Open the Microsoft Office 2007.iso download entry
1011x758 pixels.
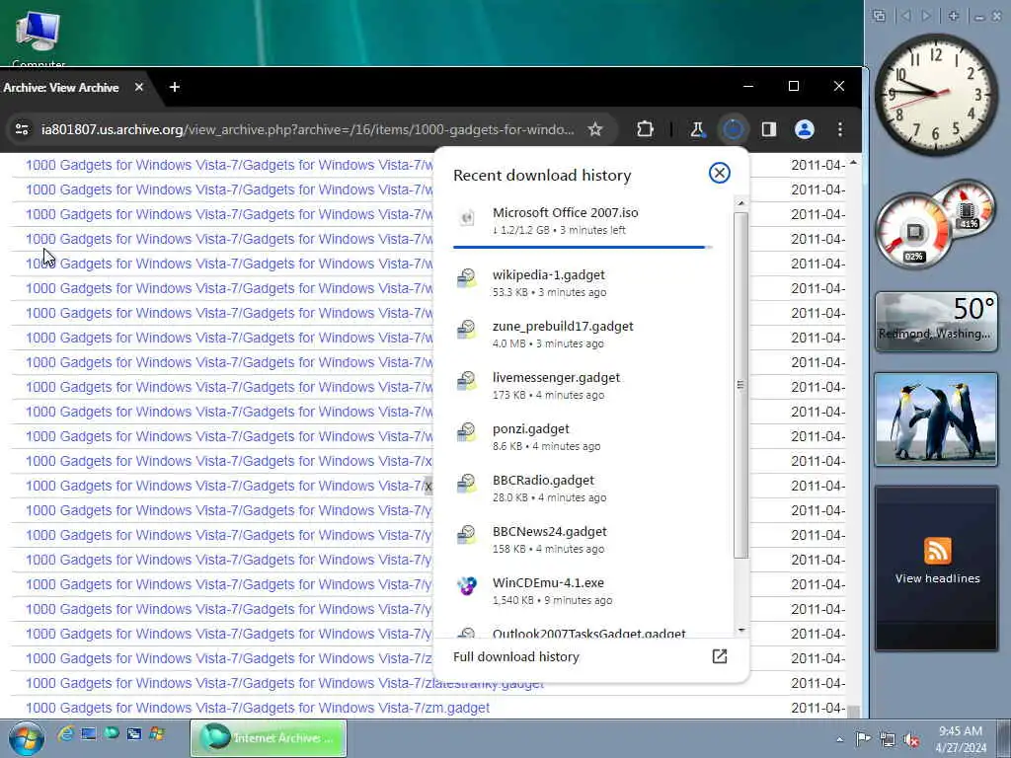click(583, 221)
